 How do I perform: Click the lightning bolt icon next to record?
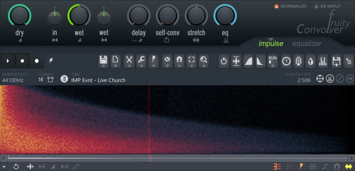tap(51, 61)
